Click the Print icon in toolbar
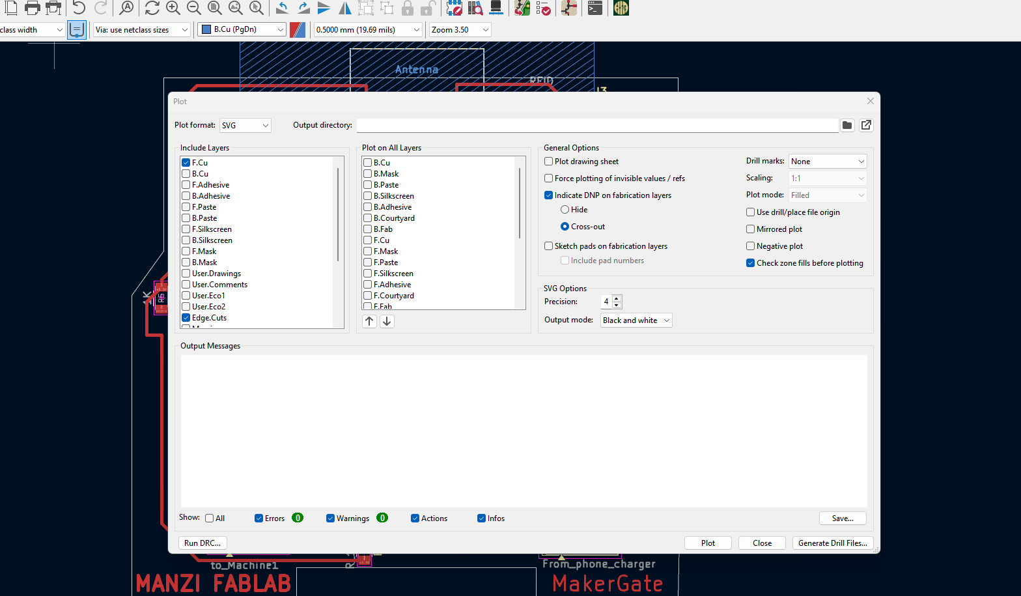 [32, 8]
